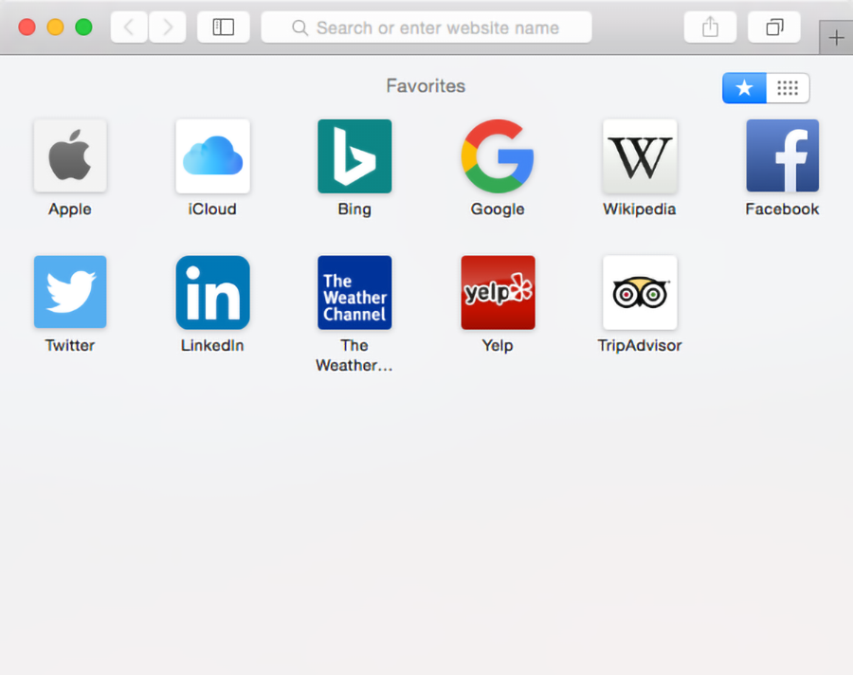Screen dimensions: 853x675
Task: Click the "Twitter" label text
Action: (69, 345)
